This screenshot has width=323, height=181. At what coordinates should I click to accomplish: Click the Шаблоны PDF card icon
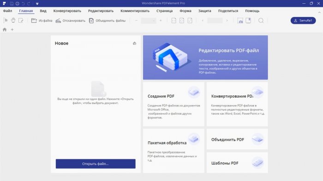point(257,163)
